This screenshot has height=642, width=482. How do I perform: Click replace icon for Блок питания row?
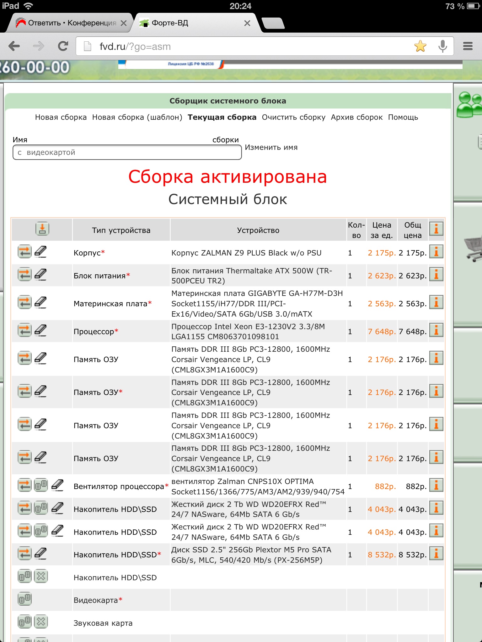click(x=24, y=275)
